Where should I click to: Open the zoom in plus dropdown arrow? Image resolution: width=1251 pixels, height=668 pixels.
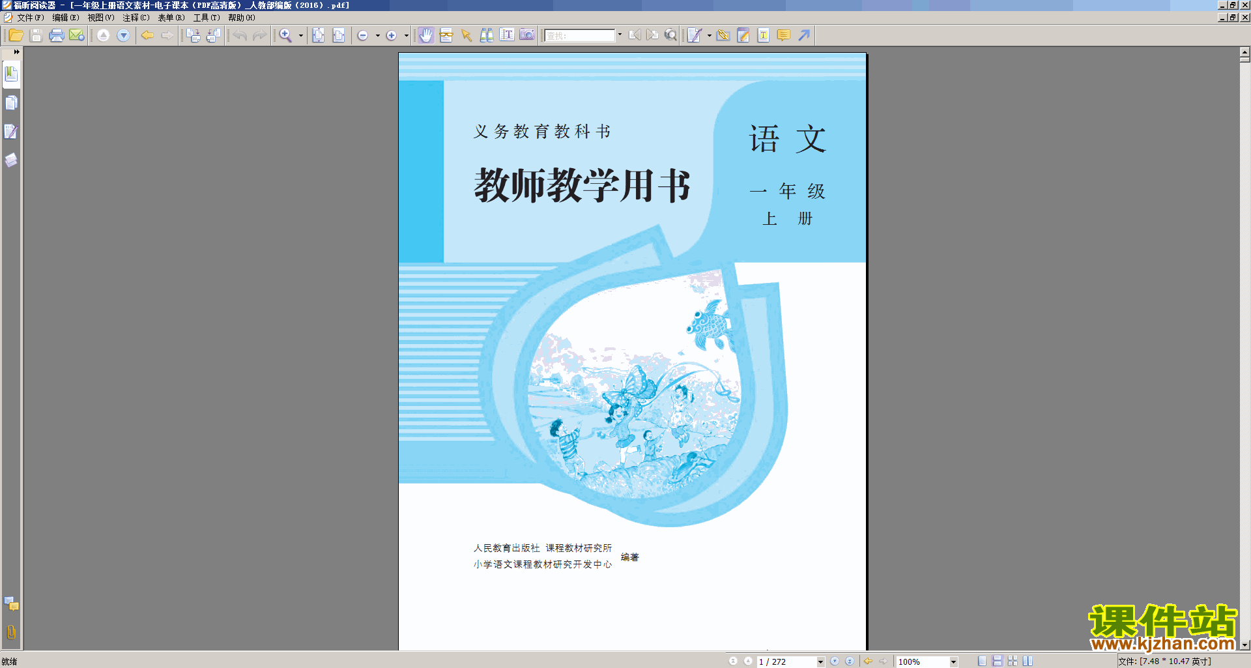(407, 35)
